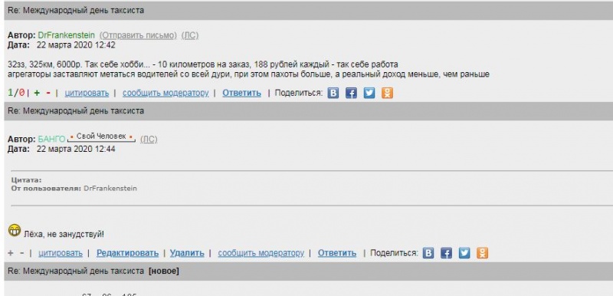Image resolution: width=613 pixels, height=296 pixels.
Task: Share БАНГО's post on Twitter
Action: tap(464, 253)
